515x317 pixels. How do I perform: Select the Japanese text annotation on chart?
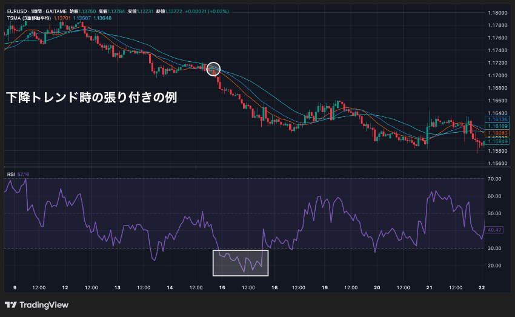pos(91,98)
